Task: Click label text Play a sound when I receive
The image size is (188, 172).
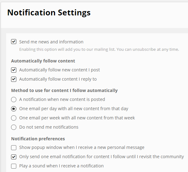Action: point(62,166)
